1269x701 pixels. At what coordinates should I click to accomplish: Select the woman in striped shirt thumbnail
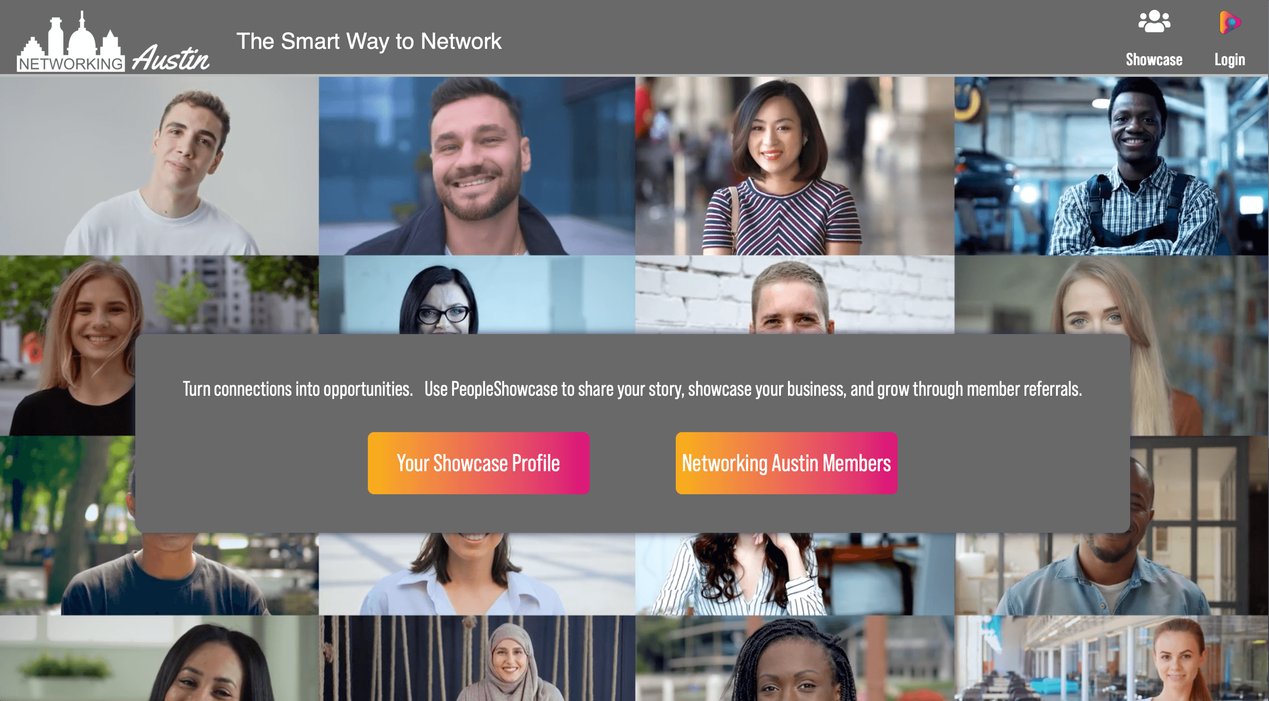795,165
